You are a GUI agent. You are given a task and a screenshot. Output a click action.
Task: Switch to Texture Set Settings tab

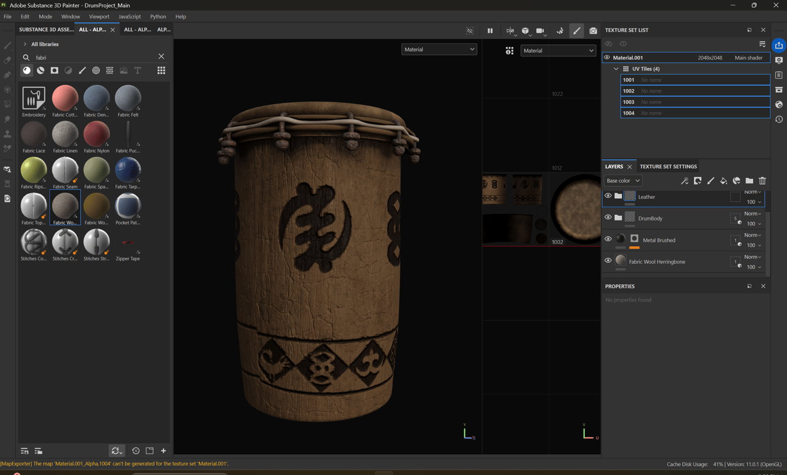(668, 167)
